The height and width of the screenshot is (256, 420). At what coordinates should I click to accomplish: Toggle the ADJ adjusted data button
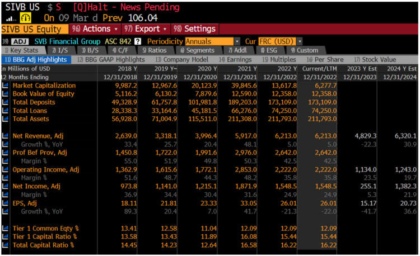(19, 41)
